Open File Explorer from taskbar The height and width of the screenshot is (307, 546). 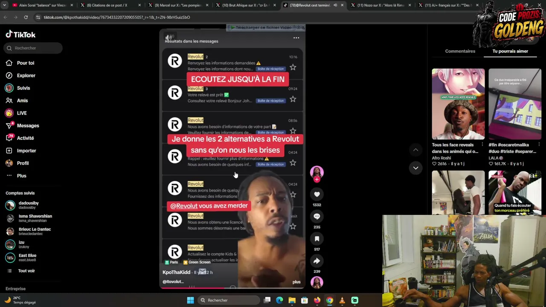coord(292,300)
